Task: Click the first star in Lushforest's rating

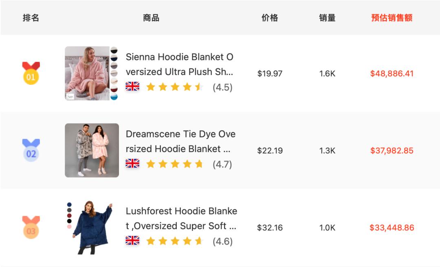Action: 151,241
